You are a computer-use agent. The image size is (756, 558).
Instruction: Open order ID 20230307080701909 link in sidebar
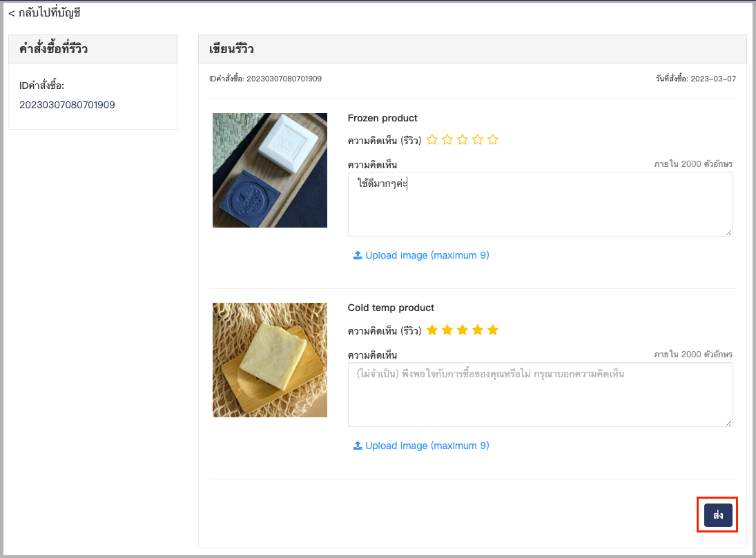(67, 105)
